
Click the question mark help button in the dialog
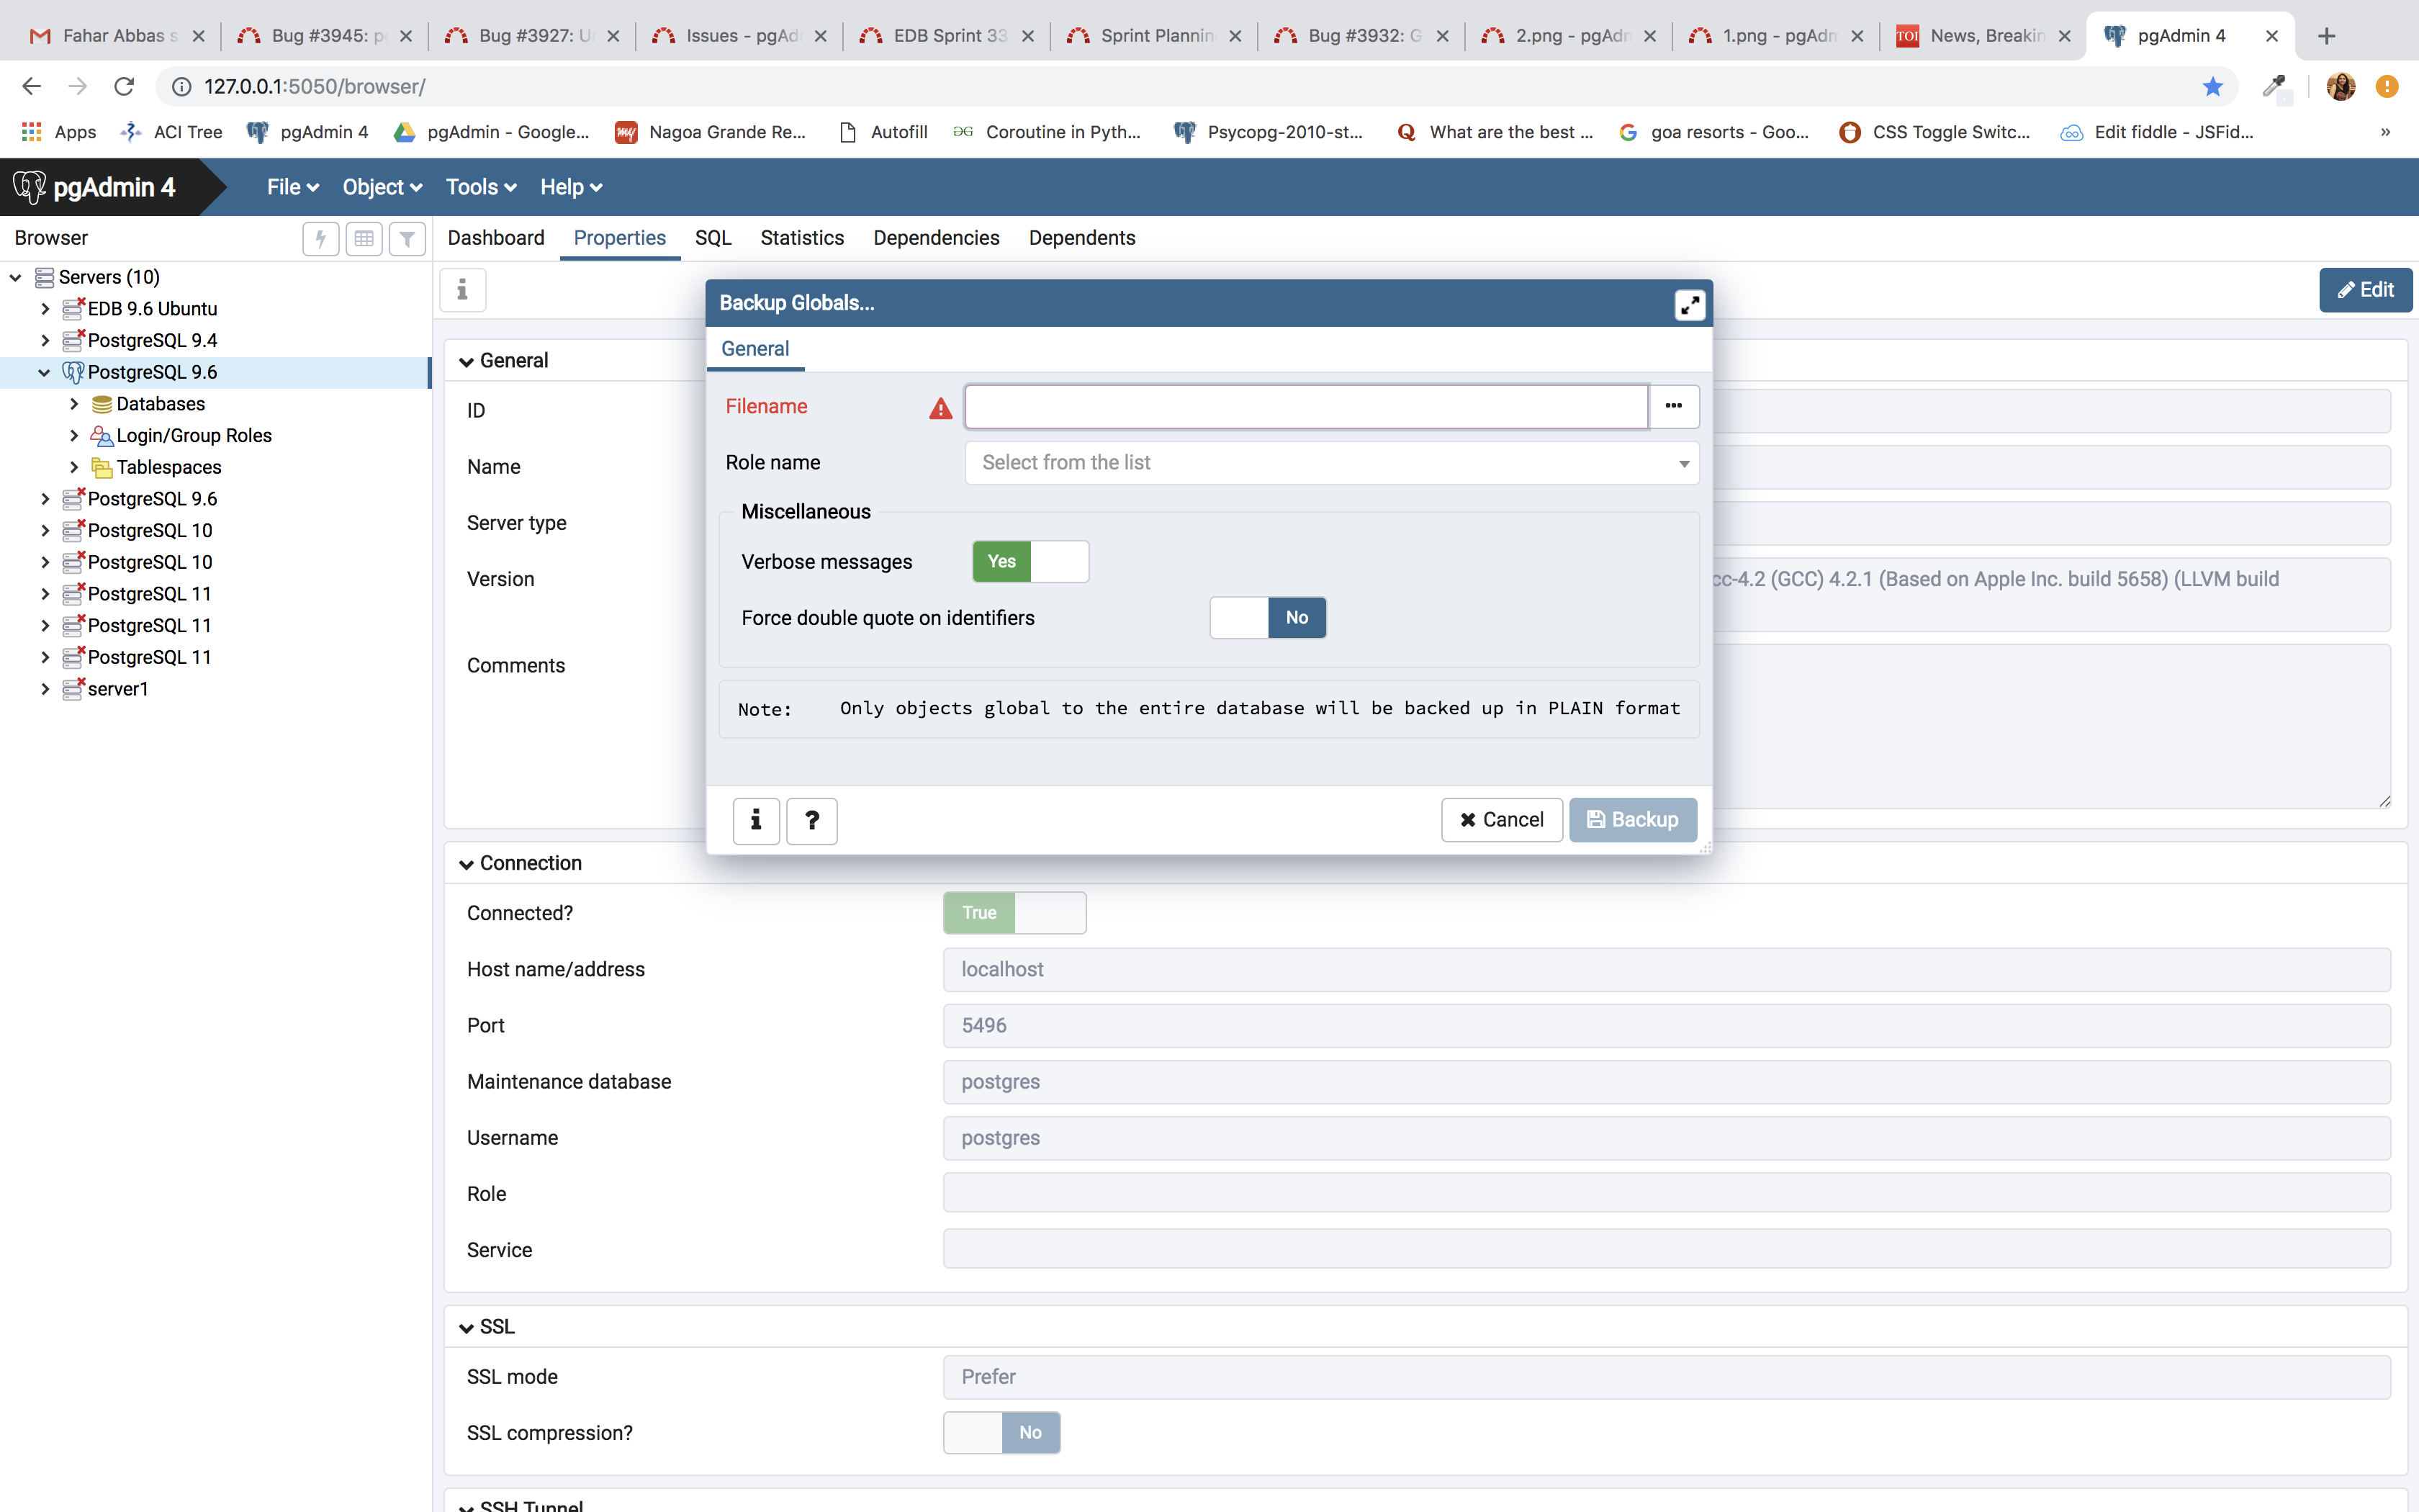point(811,820)
